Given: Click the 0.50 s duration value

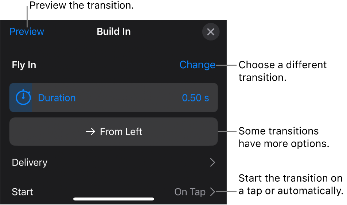Looking at the screenshot, I should click(x=195, y=98).
